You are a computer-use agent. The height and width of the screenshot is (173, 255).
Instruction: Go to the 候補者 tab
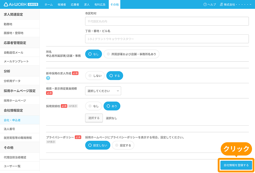coord(62,5)
